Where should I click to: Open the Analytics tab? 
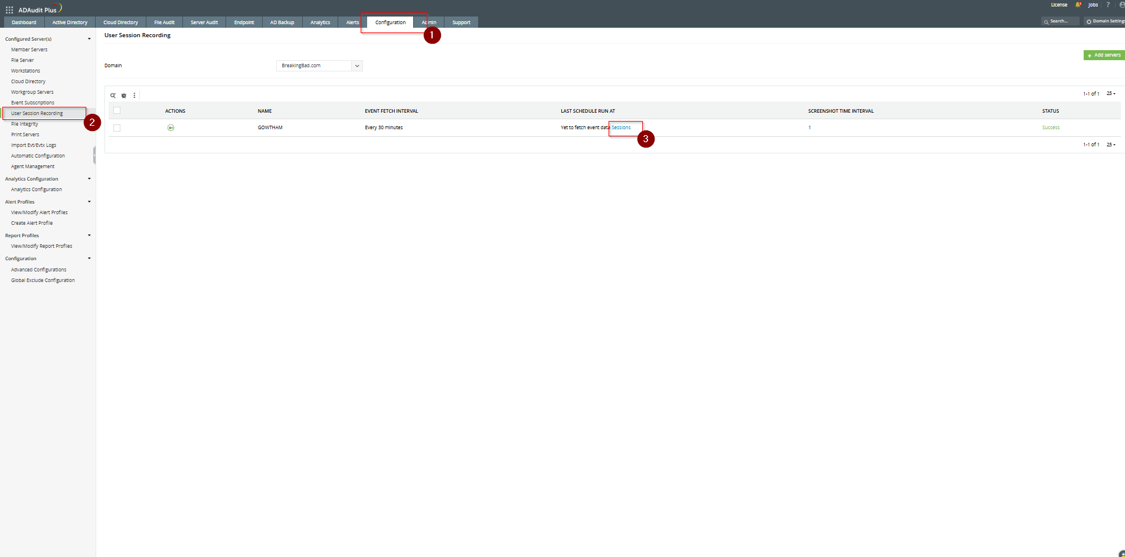(x=321, y=22)
